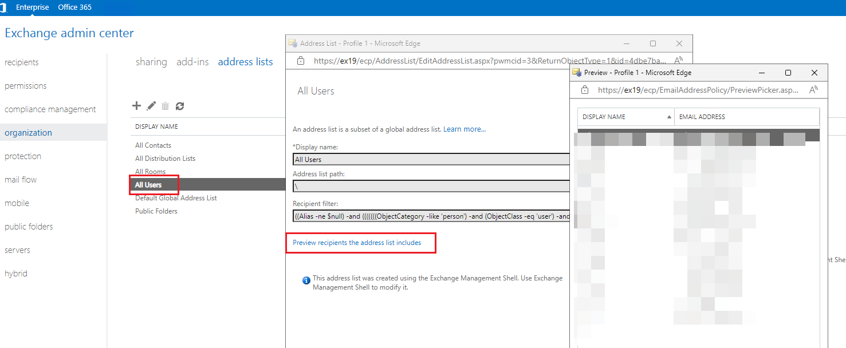Open servers section
The height and width of the screenshot is (348, 846).
coord(17,250)
